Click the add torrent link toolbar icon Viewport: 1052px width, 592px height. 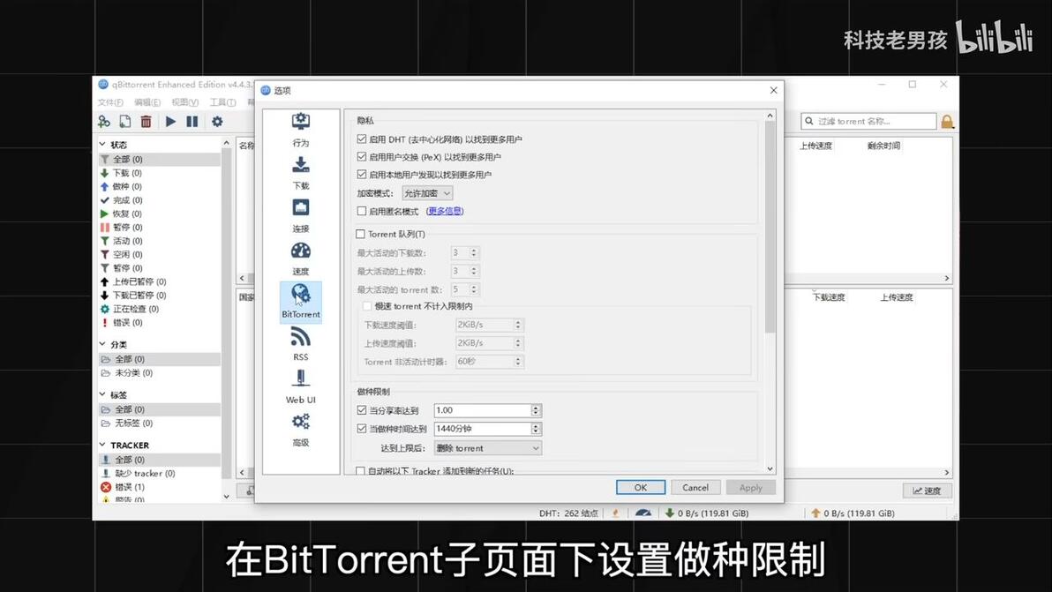(x=104, y=122)
